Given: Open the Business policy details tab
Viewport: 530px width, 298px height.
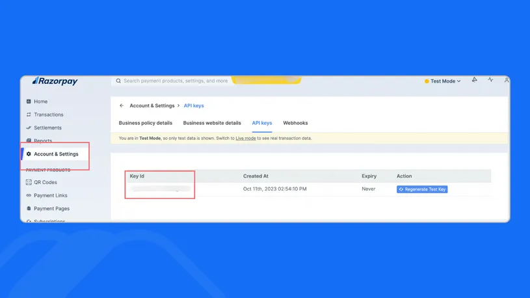Looking at the screenshot, I should click(146, 123).
